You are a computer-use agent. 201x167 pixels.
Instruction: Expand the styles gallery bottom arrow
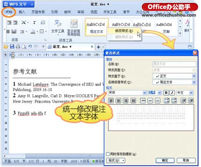coord(180,33)
